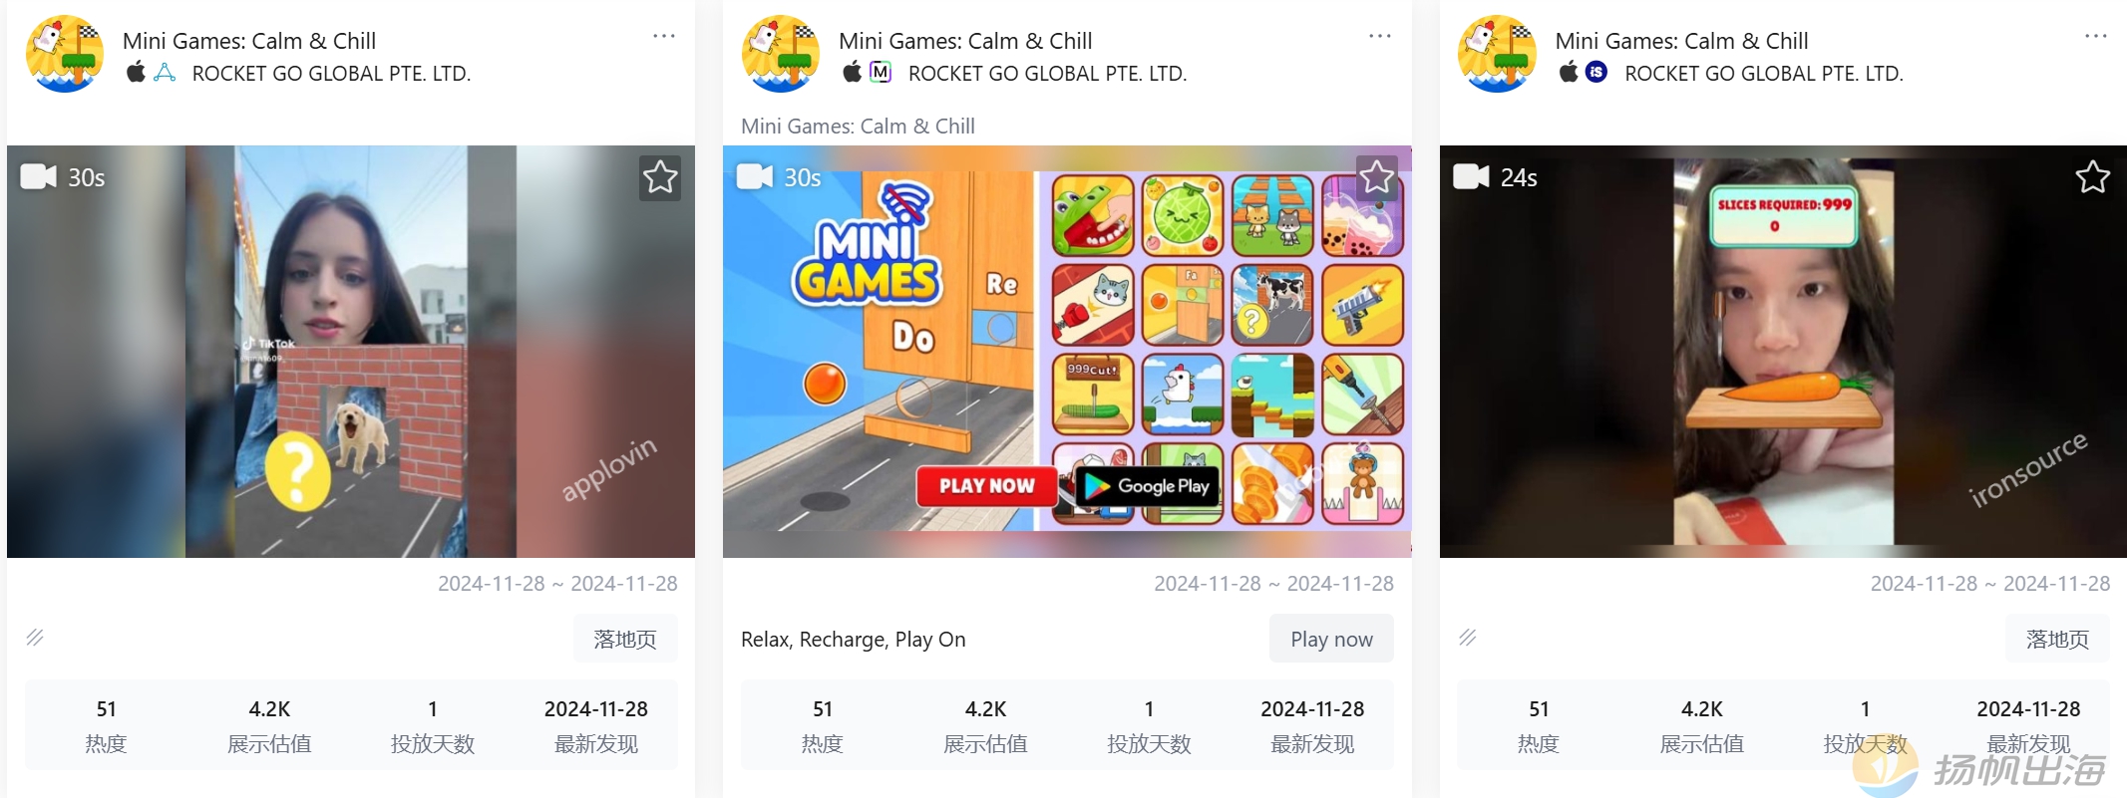
Task: Expand the ellipsis menu on third card
Action: (2096, 36)
